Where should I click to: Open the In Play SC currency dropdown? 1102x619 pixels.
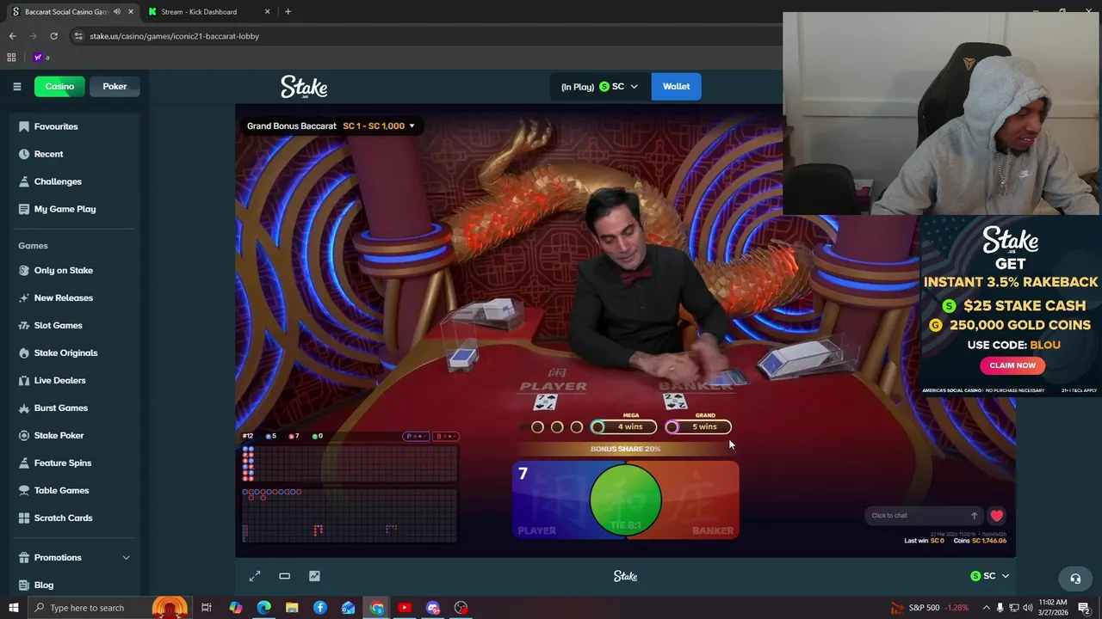coord(599,86)
